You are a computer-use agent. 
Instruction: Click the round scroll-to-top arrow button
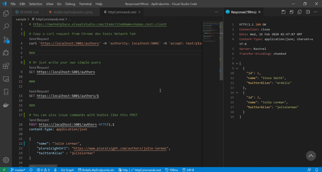311,156
